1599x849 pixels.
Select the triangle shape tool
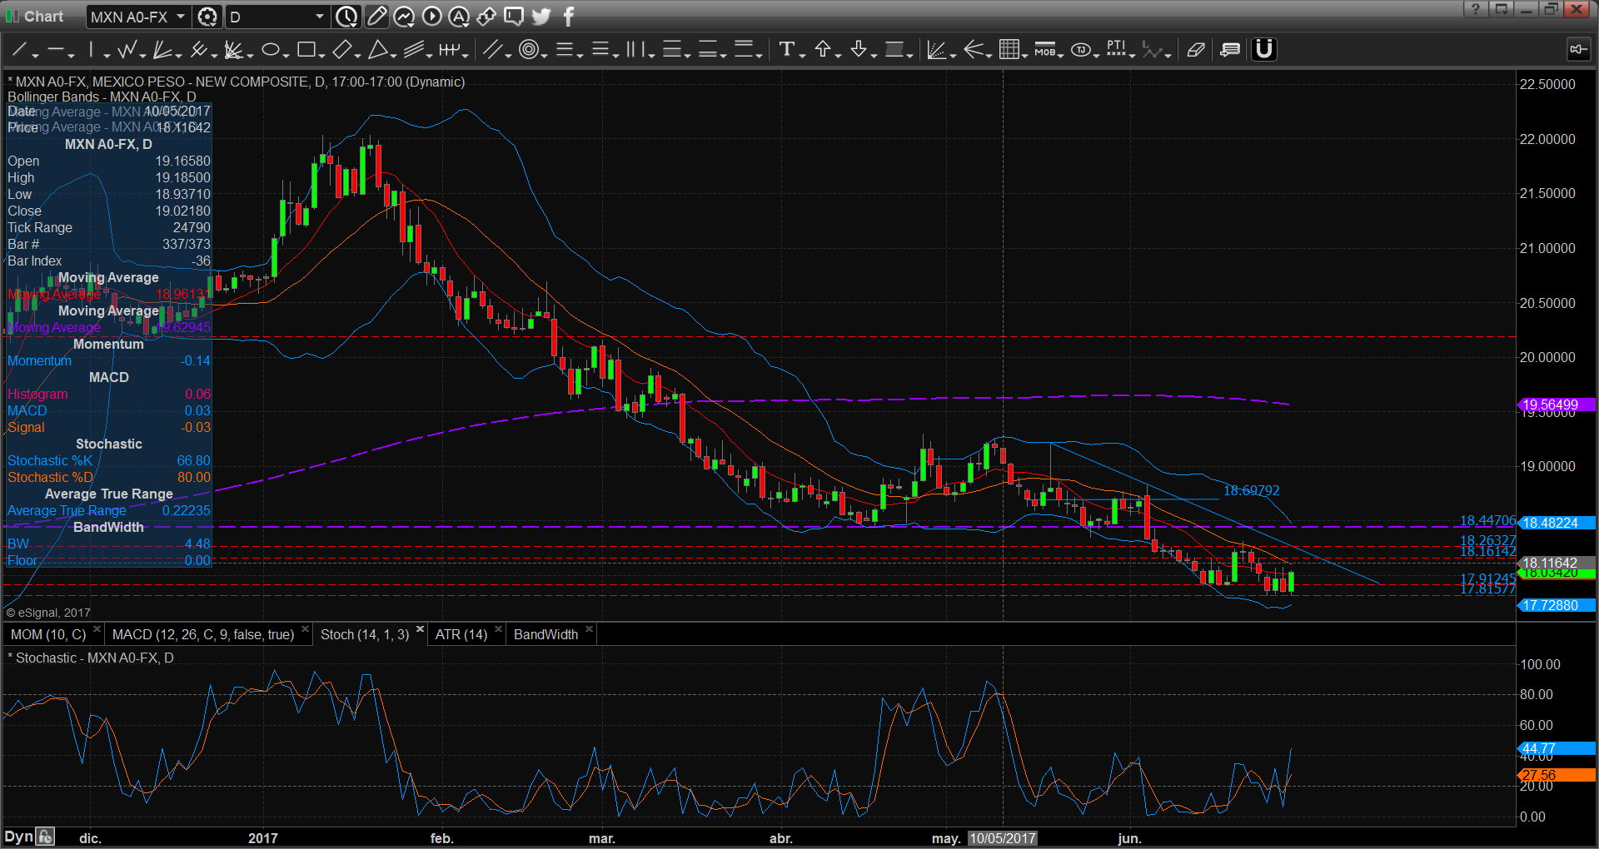(377, 50)
